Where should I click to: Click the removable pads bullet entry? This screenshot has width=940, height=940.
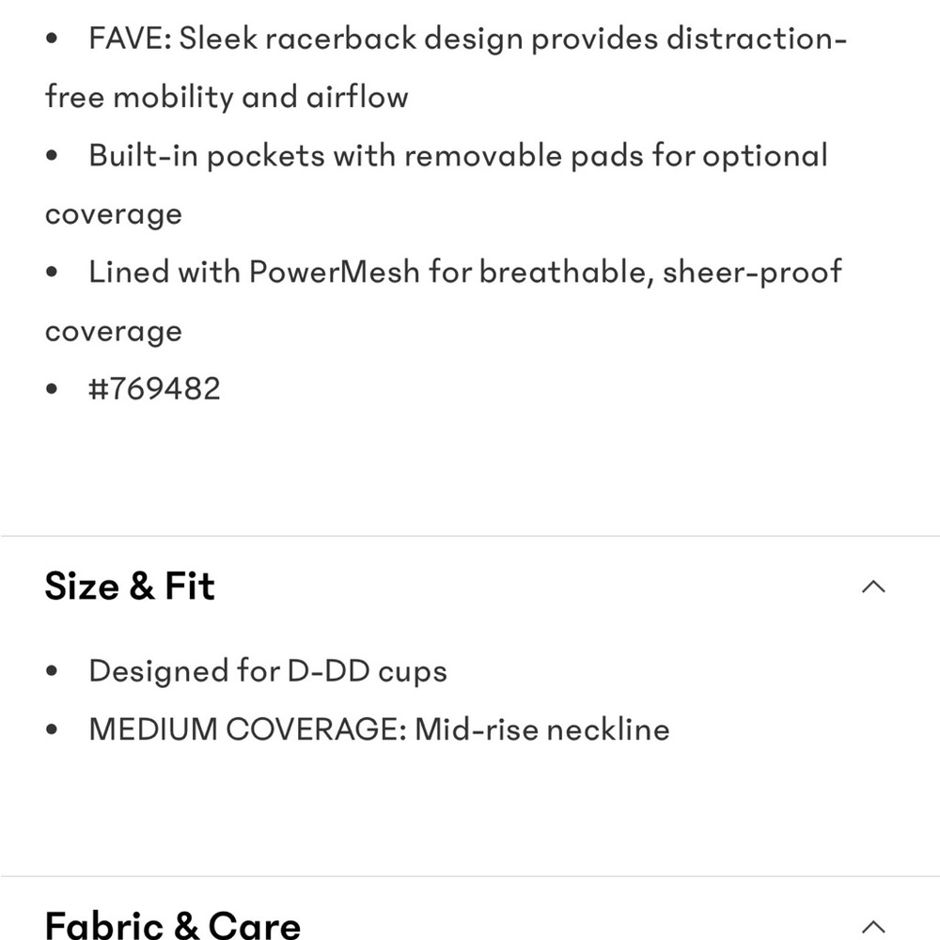pos(458,155)
